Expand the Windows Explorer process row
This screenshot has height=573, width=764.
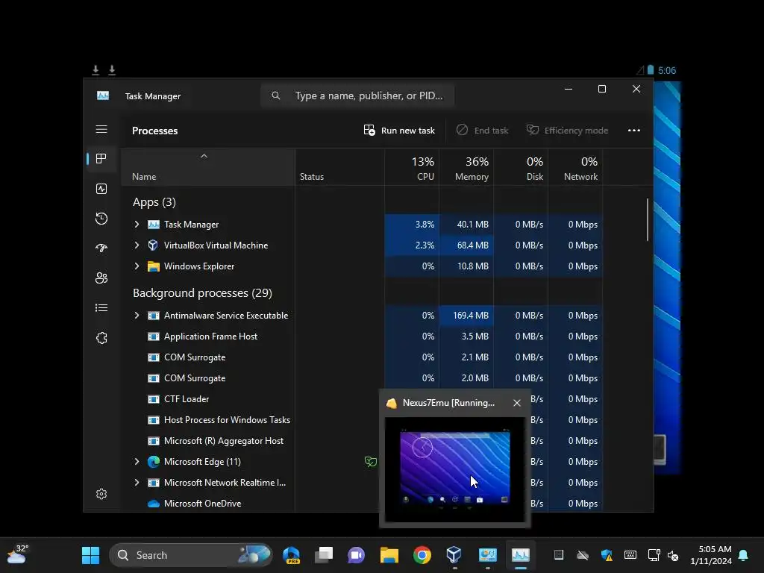coord(137,266)
